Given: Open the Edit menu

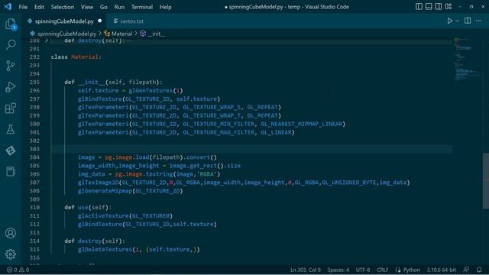Looking at the screenshot, I should (39, 7).
